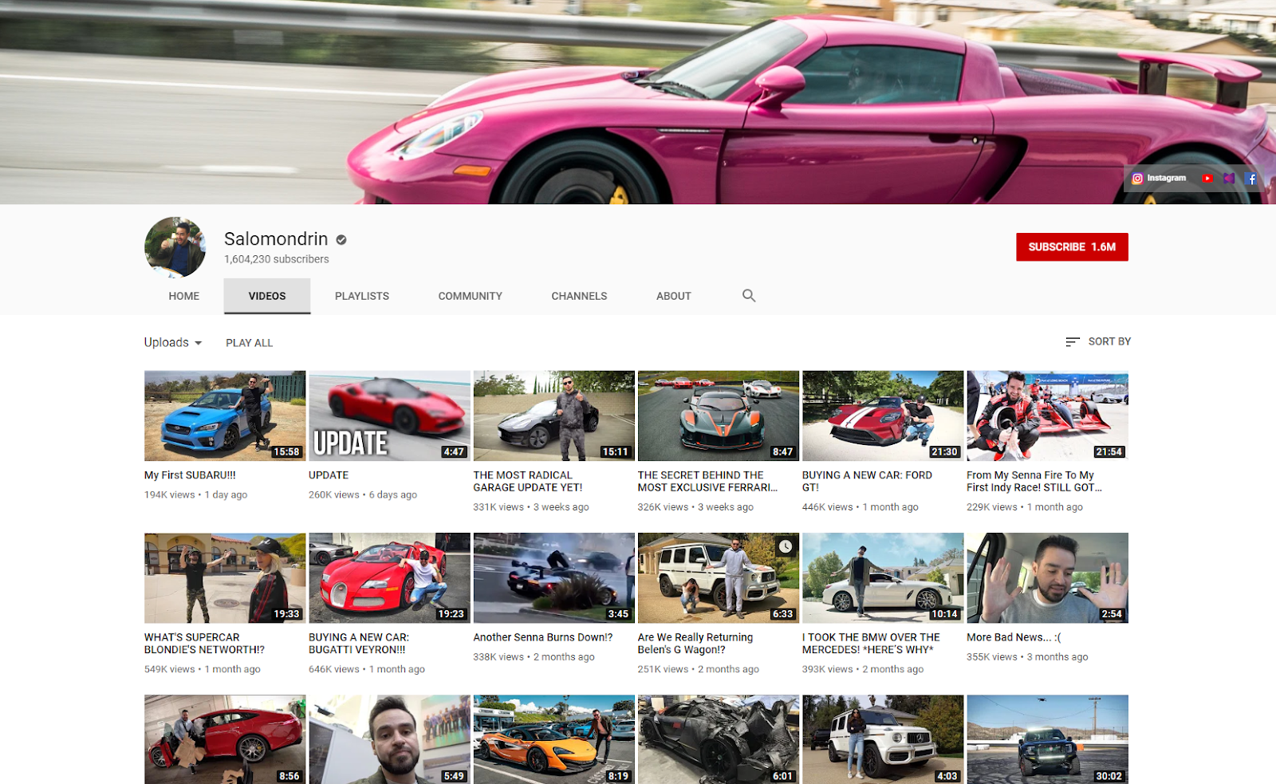The image size is (1276, 784).
Task: Play the red car UPDATE thumbnail, 4:47
Action: tap(389, 416)
